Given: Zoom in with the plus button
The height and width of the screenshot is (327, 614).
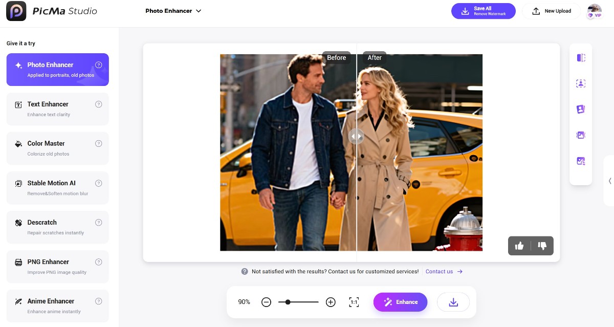Looking at the screenshot, I should 331,302.
